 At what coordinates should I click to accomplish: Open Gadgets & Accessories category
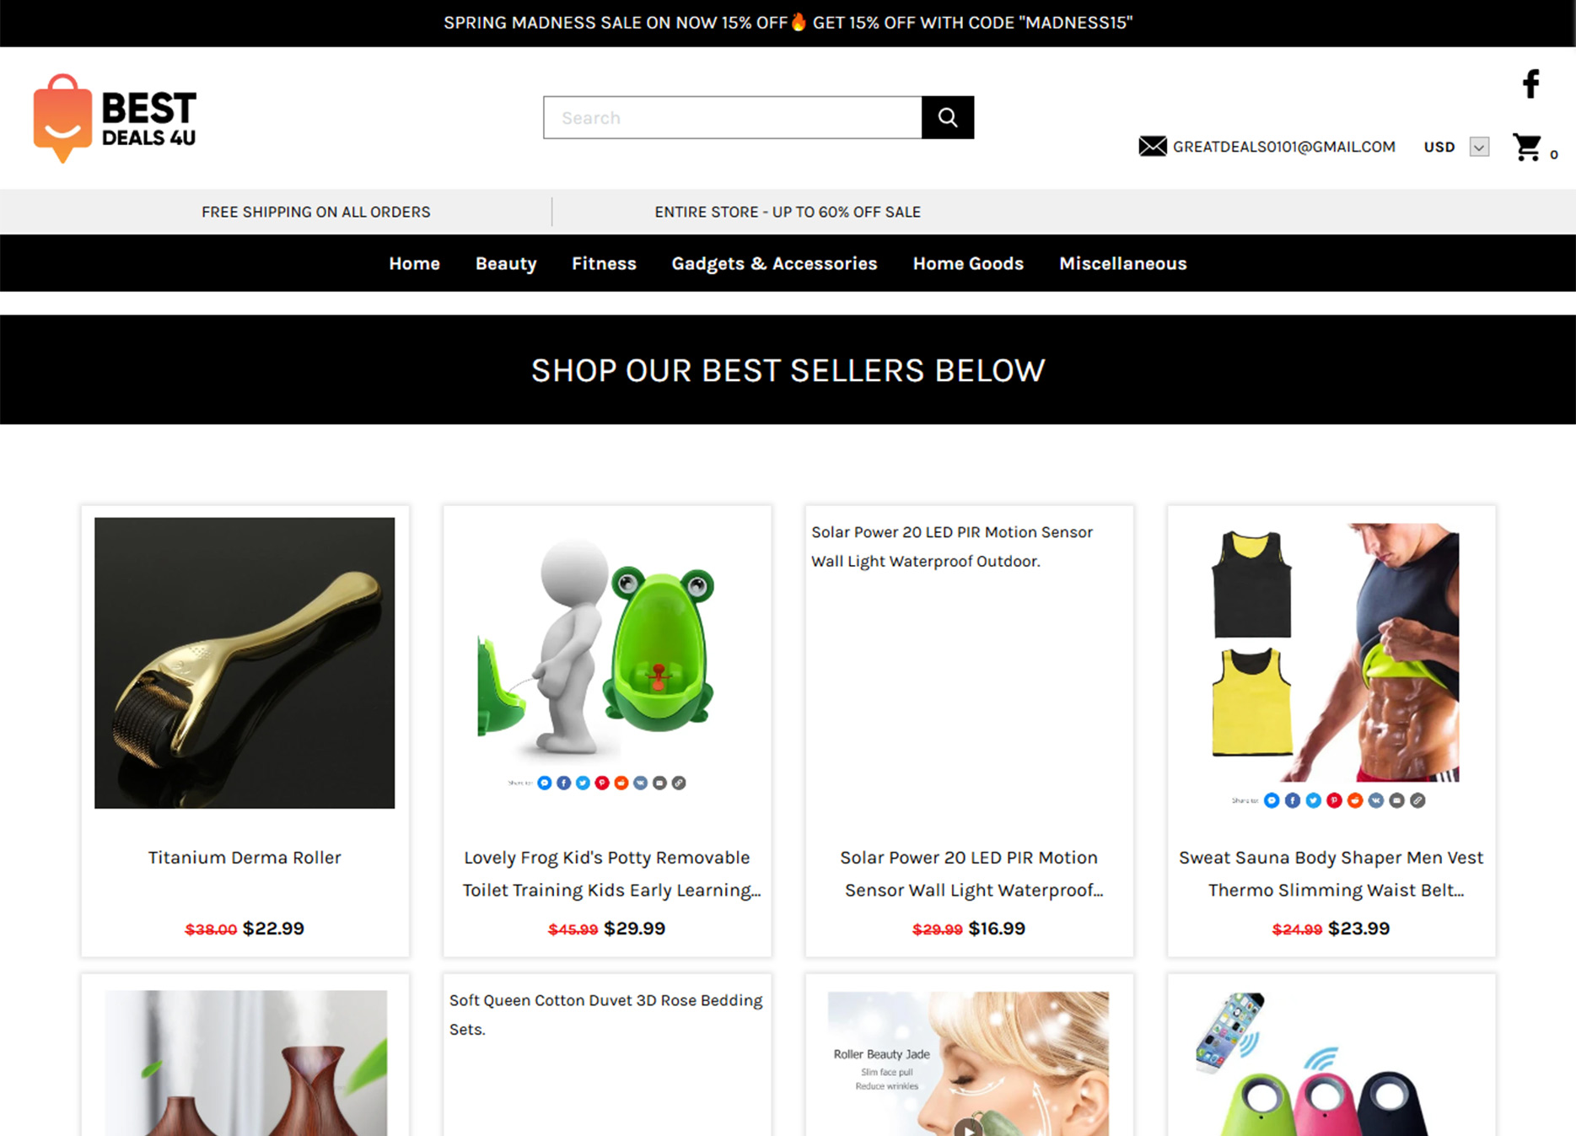(774, 263)
